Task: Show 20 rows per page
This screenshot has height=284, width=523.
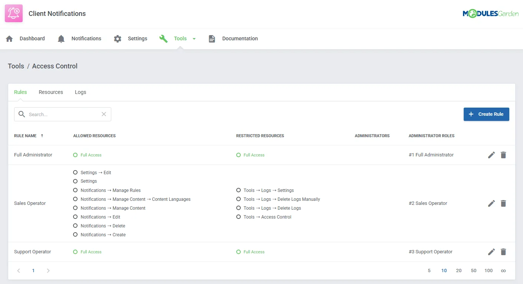Action: (459, 271)
